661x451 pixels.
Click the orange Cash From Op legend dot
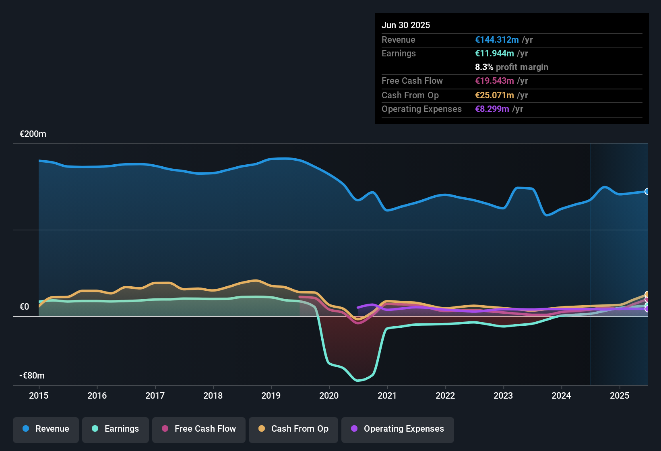click(x=261, y=429)
